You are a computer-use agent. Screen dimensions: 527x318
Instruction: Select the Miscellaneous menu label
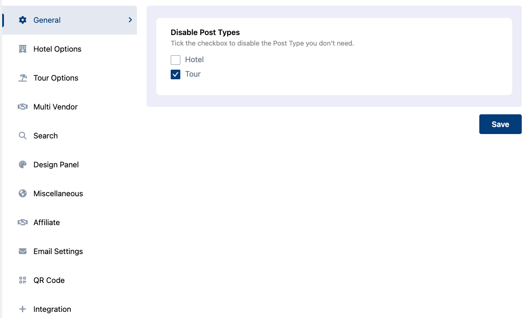pyautogui.click(x=58, y=194)
